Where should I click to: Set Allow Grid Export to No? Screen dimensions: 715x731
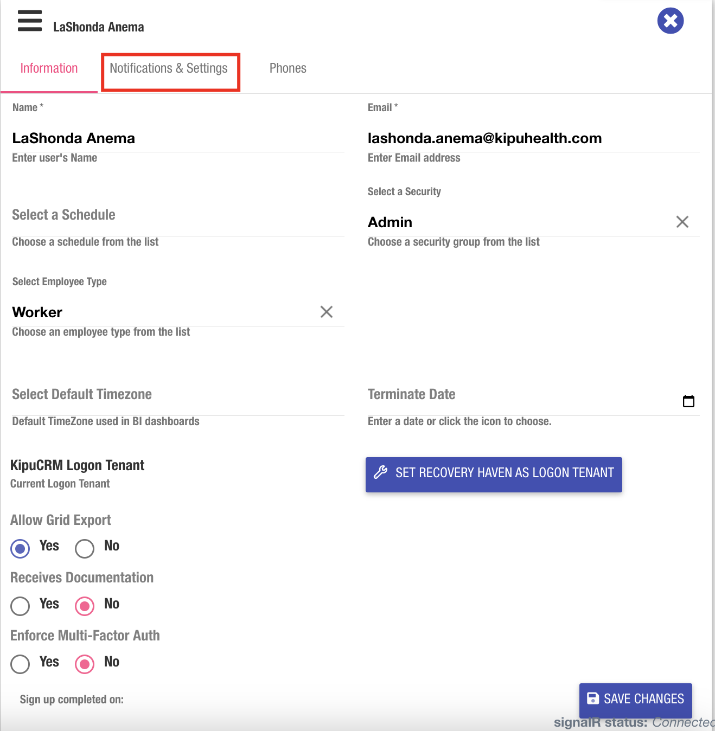pos(85,548)
